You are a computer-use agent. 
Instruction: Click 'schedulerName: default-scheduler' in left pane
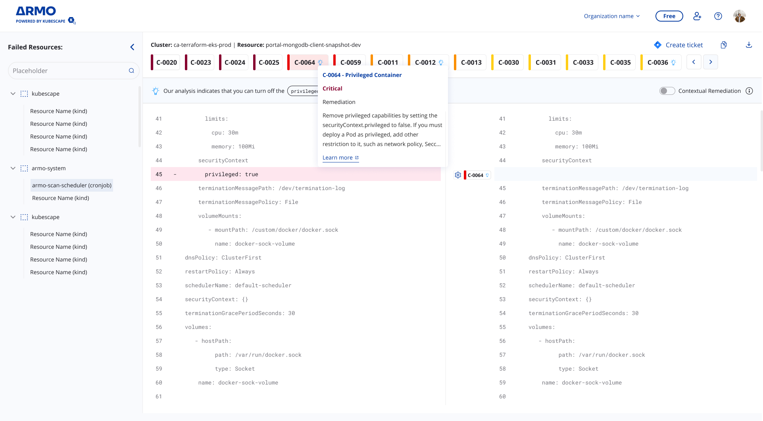pos(238,285)
